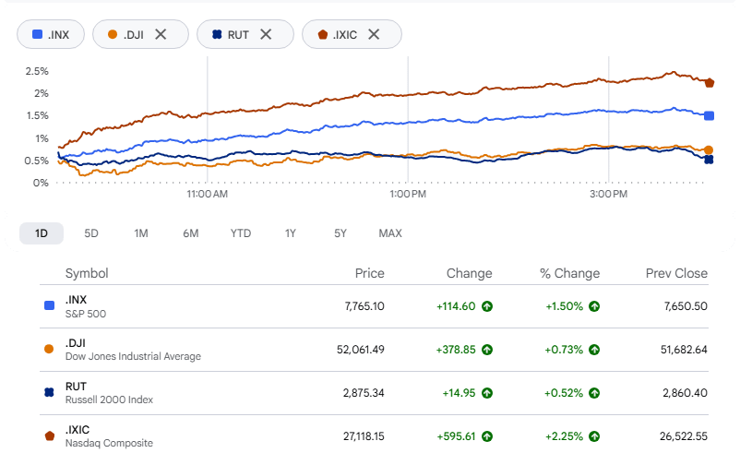The image size is (740, 465).
Task: Remove .IXIC chip with its X icon
Action: 374,34
